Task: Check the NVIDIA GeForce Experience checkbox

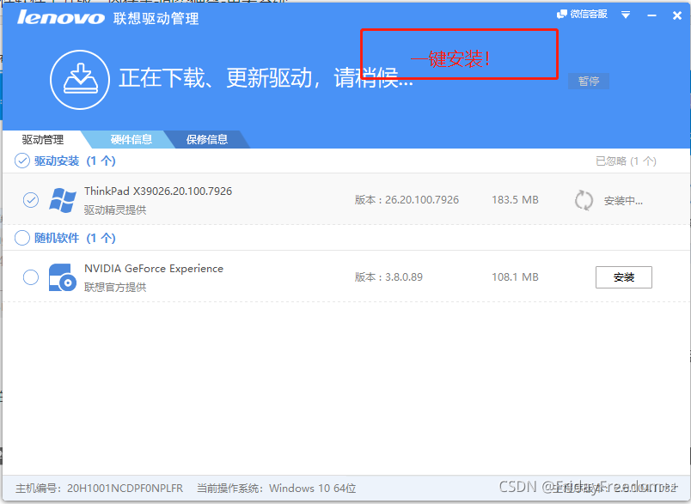Action: (x=31, y=277)
